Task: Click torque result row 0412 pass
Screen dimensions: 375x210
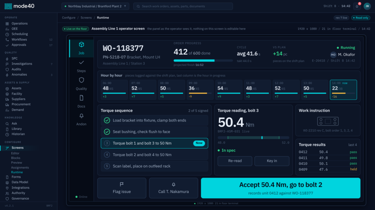Action: click(x=328, y=152)
